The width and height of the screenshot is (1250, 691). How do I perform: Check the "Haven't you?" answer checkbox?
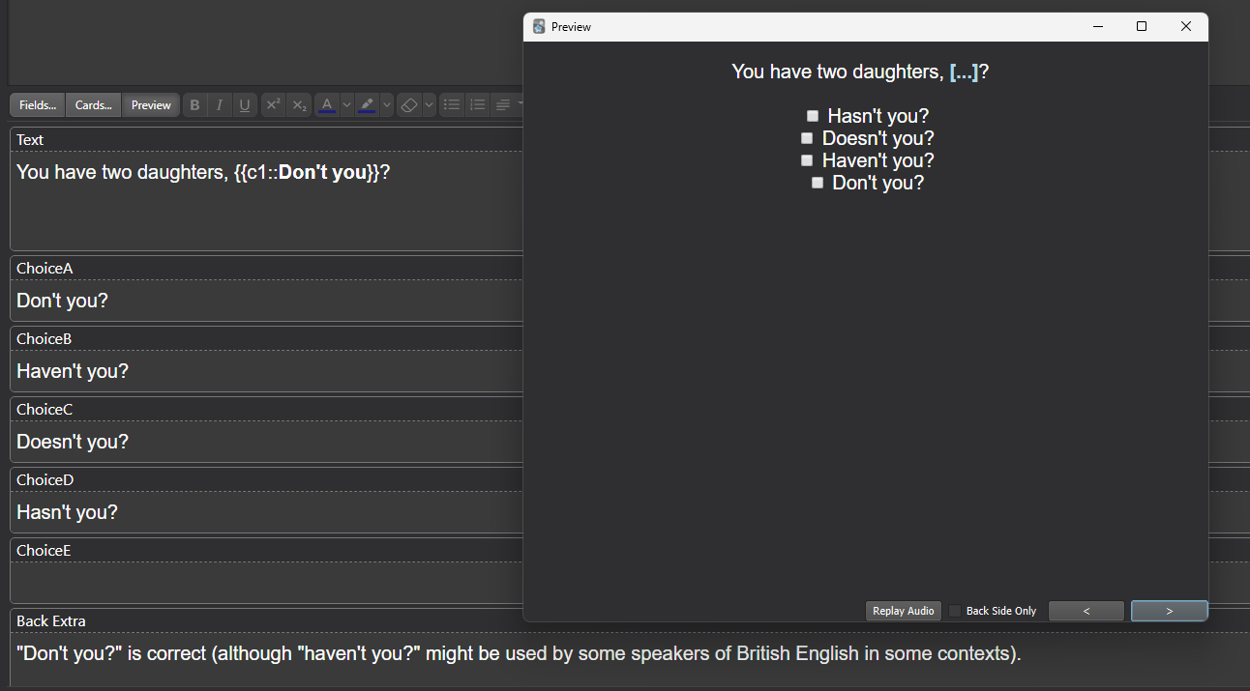pyautogui.click(x=807, y=160)
